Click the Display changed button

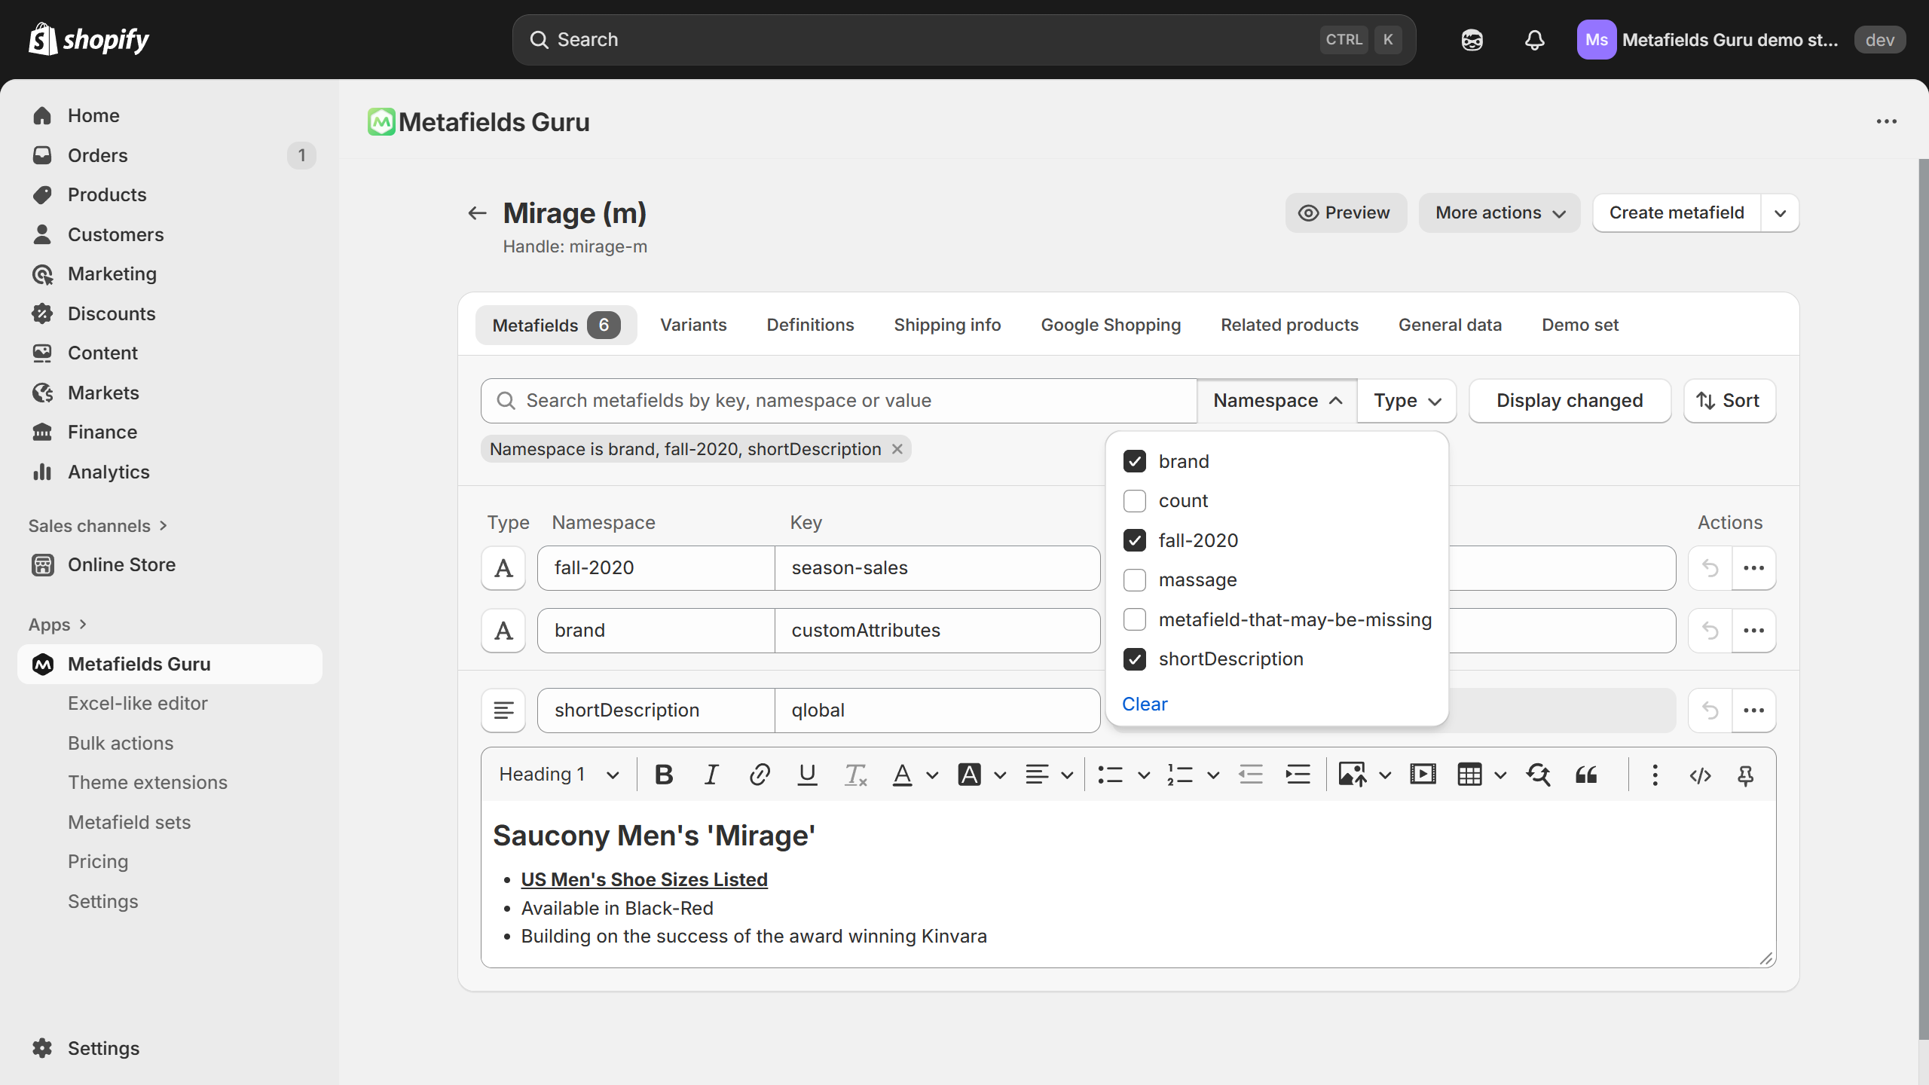pyautogui.click(x=1569, y=401)
